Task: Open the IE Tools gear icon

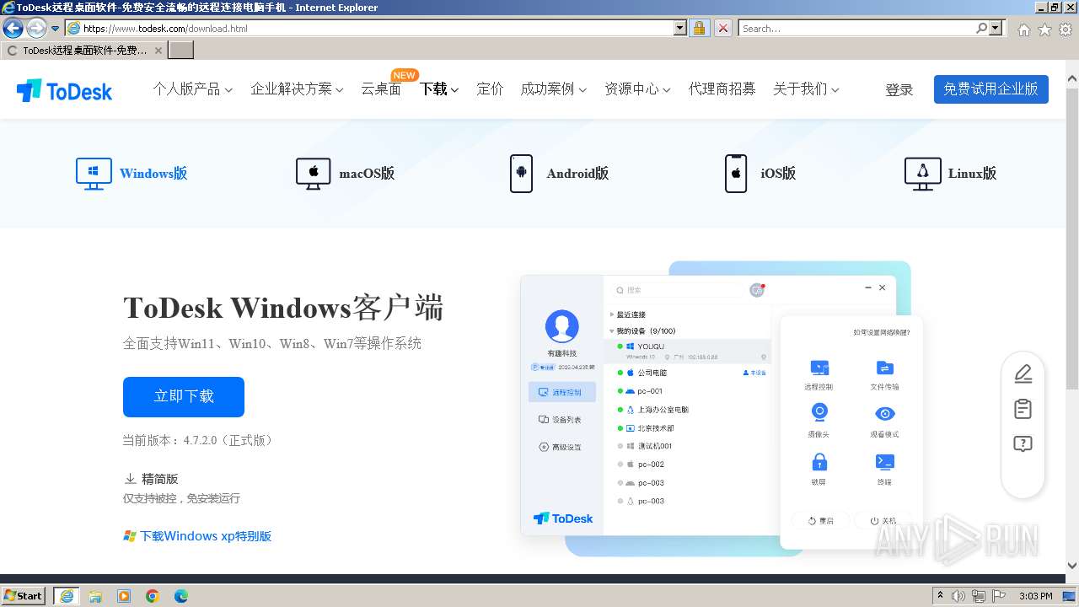Action: point(1066,30)
